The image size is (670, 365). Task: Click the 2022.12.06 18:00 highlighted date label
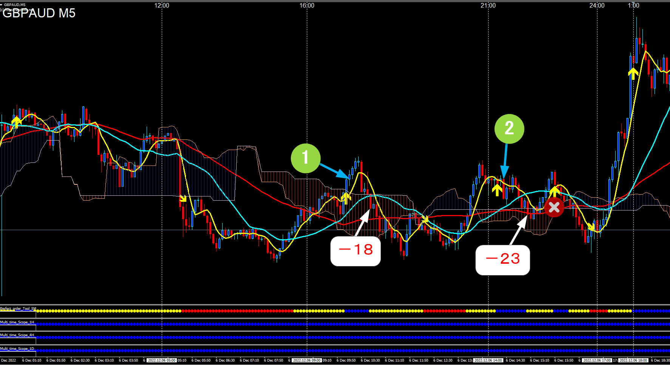click(x=633, y=360)
